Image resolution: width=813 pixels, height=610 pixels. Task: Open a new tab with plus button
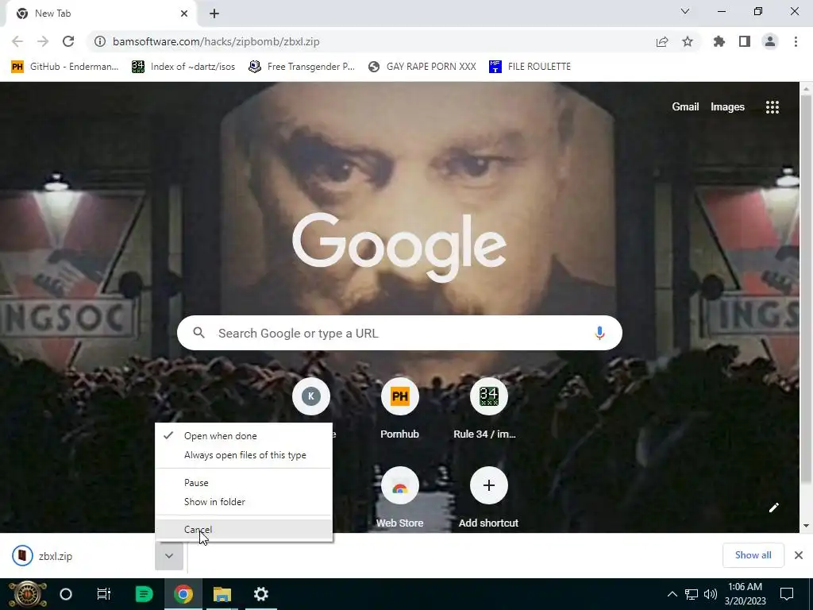(x=214, y=14)
